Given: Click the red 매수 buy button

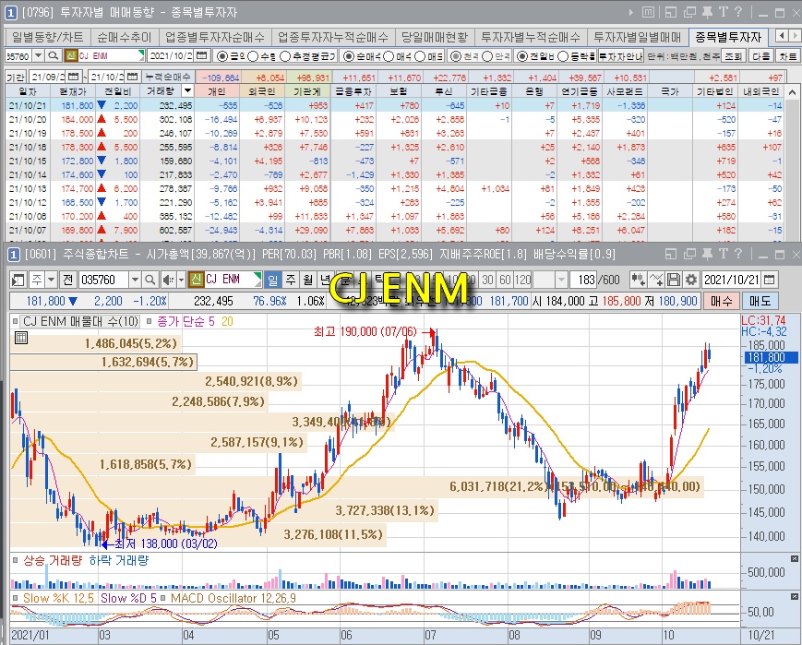Looking at the screenshot, I should coord(721,301).
